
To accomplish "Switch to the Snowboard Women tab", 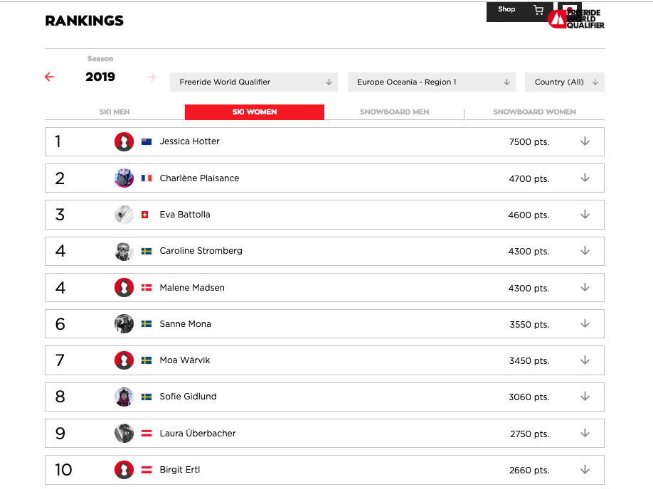I will tap(534, 112).
